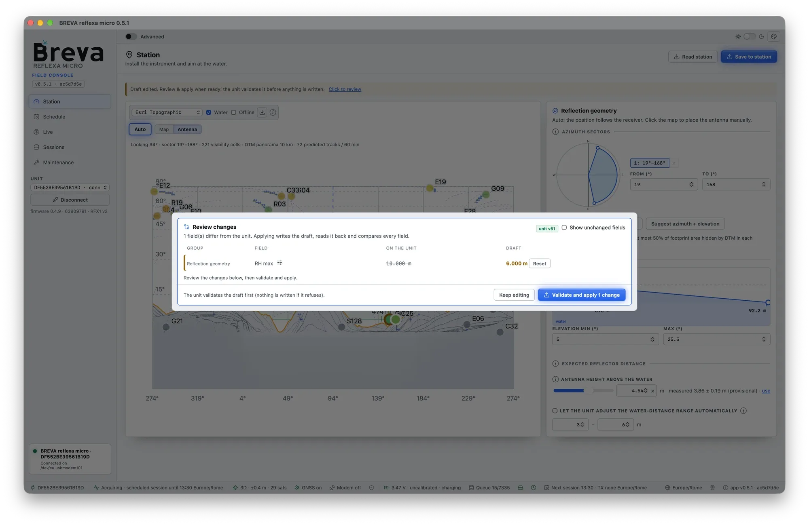
Task: Check Show unchanged fields checkbox
Action: [x=564, y=228]
